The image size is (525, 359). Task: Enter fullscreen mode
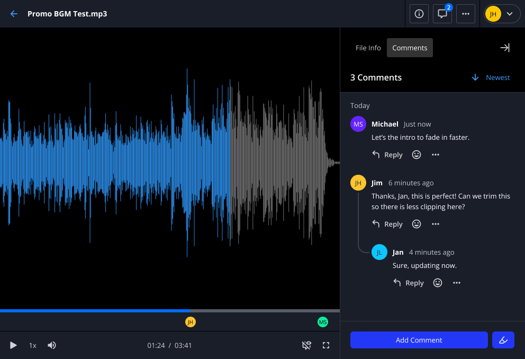pos(326,345)
